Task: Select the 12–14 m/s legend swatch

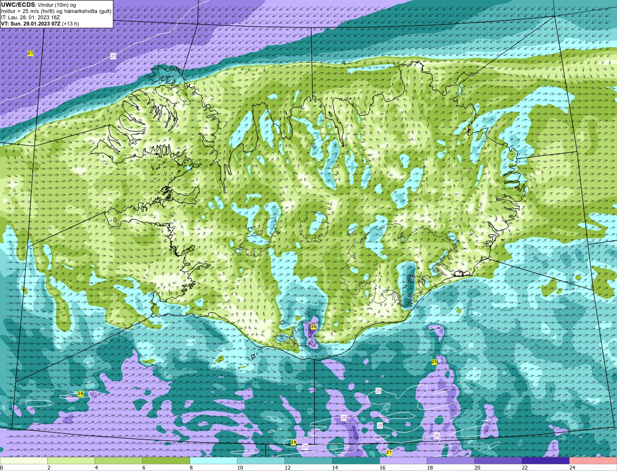Action: tap(309, 461)
